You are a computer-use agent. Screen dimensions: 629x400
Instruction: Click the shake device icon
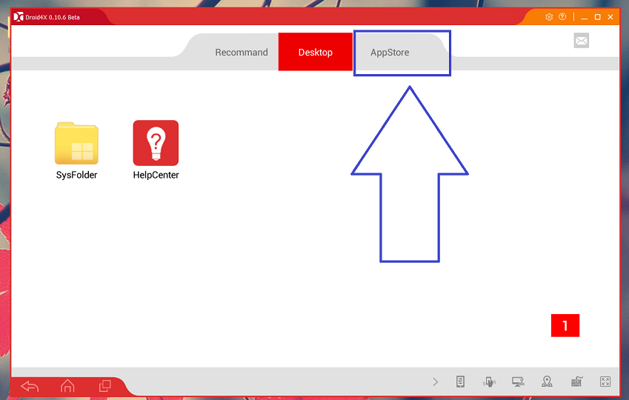489,381
